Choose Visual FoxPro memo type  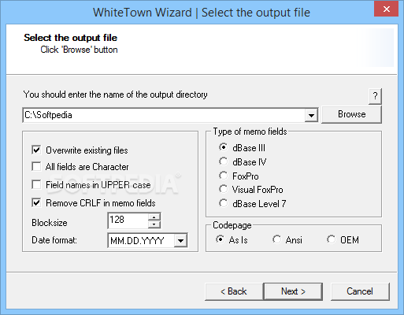click(x=223, y=189)
